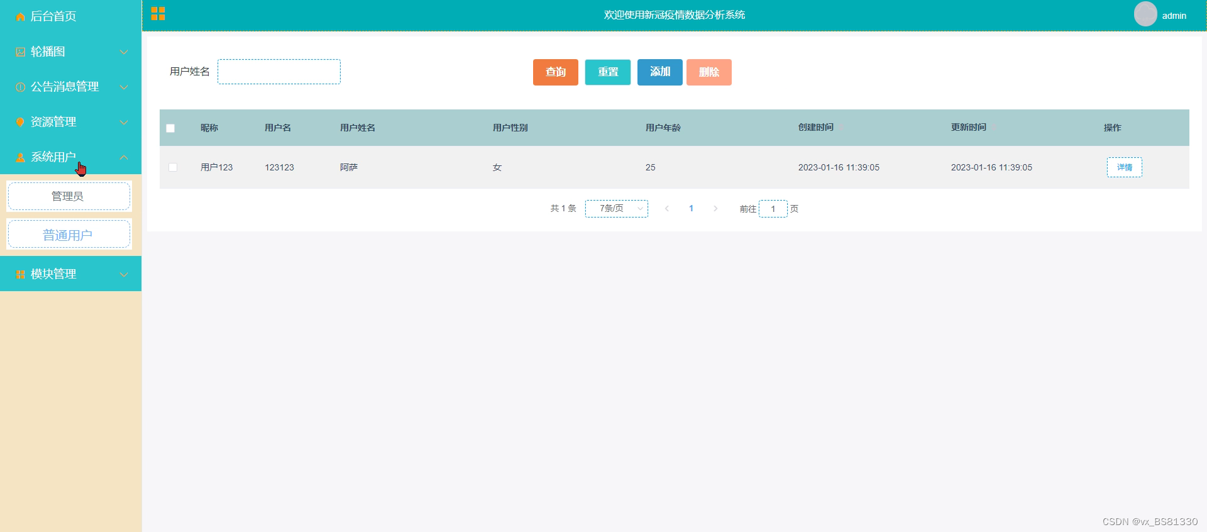This screenshot has height=532, width=1207.
Task: Focus the 用户姓名 search input
Action: (279, 72)
